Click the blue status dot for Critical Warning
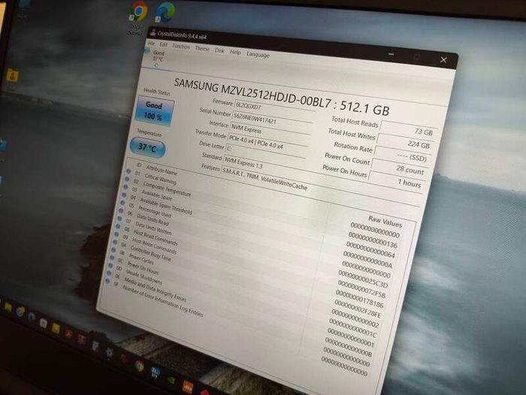This screenshot has width=526, height=395. pos(128,172)
